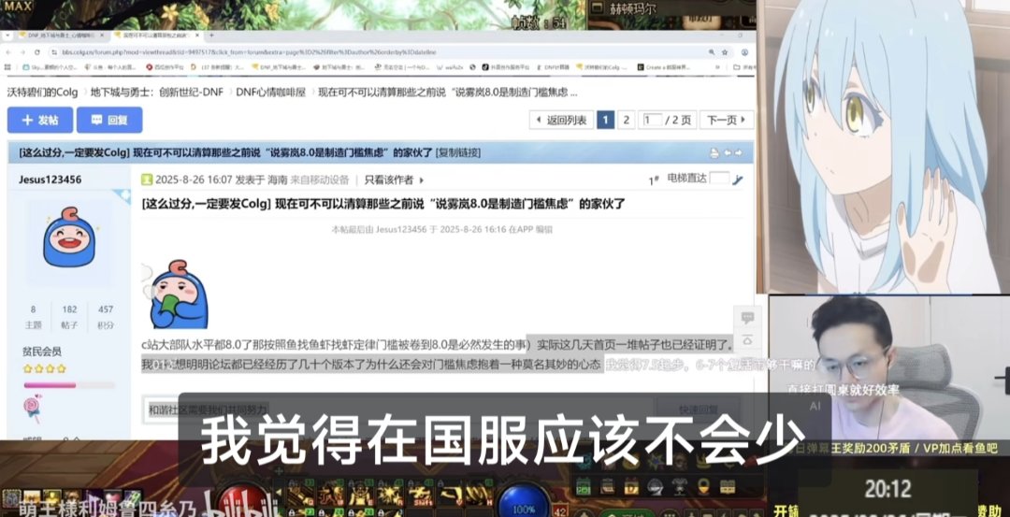Click the browser profile avatar icon
This screenshot has height=517, width=1010.
744,52
